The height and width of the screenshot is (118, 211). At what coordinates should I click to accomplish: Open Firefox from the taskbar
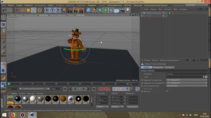[13, 115]
